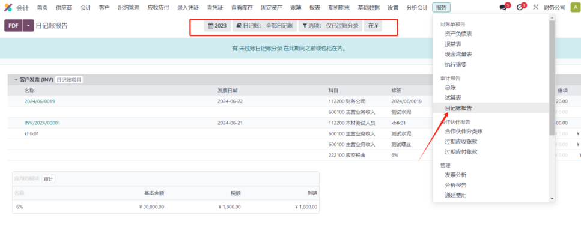Image resolution: width=581 pixels, height=230 pixels.
Task: Open the activities clock icon
Action: 520,7
